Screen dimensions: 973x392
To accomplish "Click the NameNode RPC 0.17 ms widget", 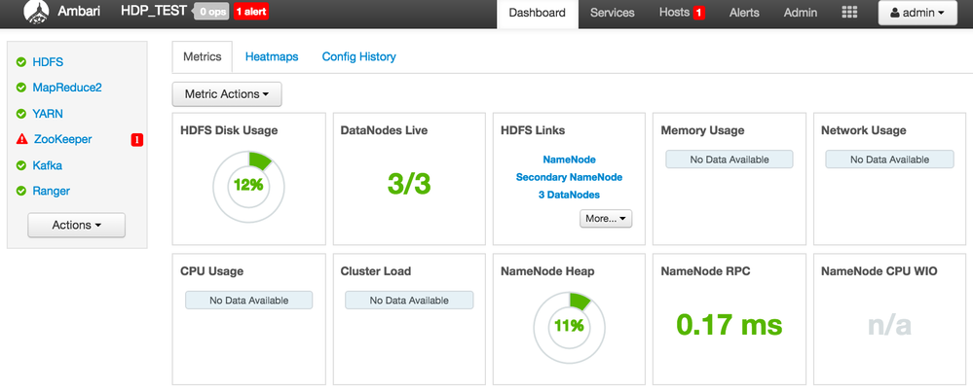I will point(730,325).
